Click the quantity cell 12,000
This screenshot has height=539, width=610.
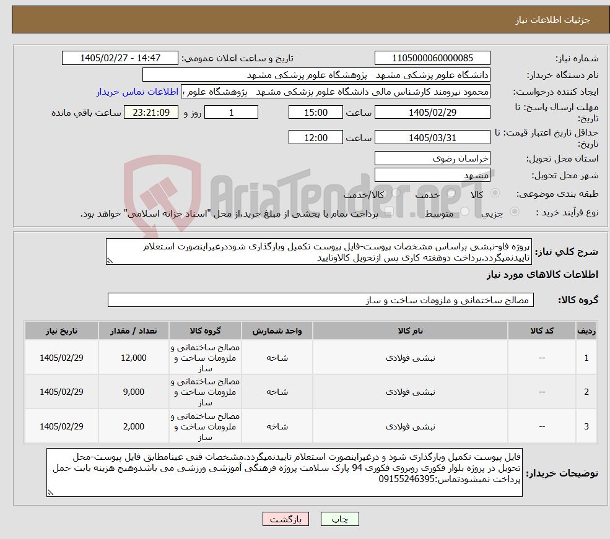tap(133, 358)
